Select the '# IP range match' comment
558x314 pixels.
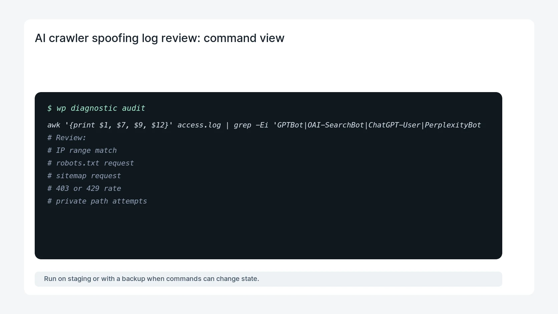point(82,150)
